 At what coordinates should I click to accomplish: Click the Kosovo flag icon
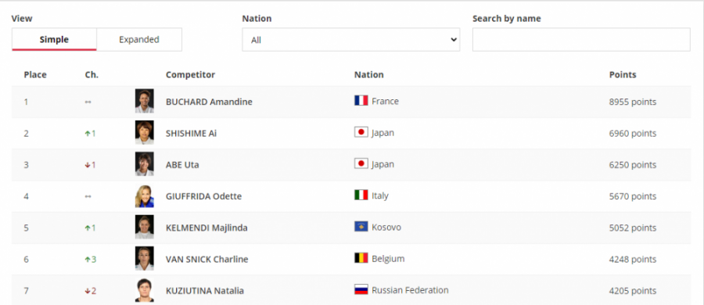[x=361, y=226]
